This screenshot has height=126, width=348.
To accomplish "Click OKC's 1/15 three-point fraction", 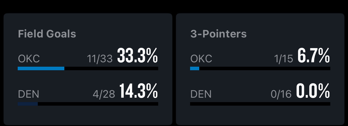I will [283, 59].
